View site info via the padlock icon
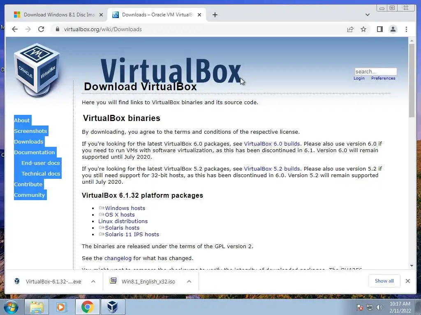Screen dimensions: 421x315 click(57, 29)
